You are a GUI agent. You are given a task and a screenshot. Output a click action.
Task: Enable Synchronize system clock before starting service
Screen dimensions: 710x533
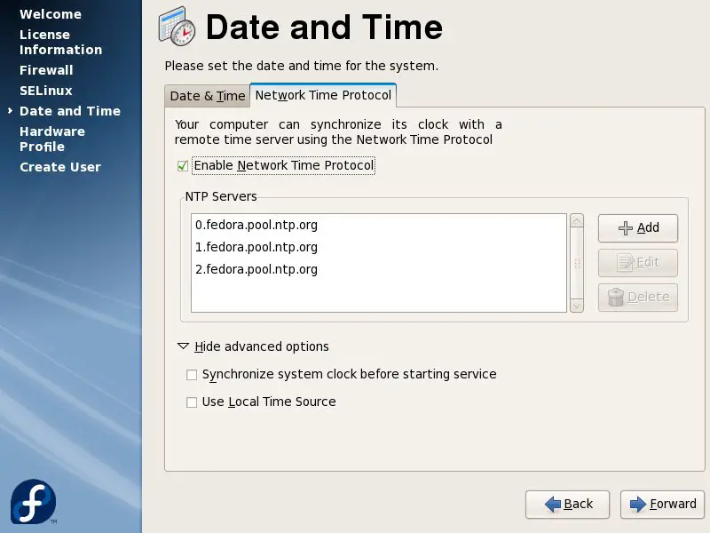pos(192,375)
